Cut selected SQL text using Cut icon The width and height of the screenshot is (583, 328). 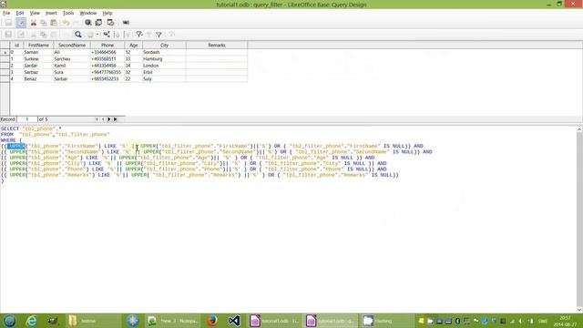(34, 23)
